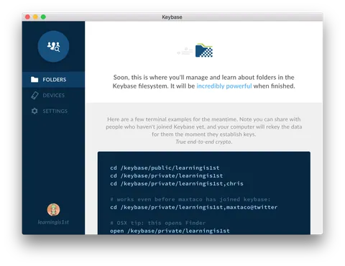
Task: Select the FOLDERS tab label
Action: point(55,80)
